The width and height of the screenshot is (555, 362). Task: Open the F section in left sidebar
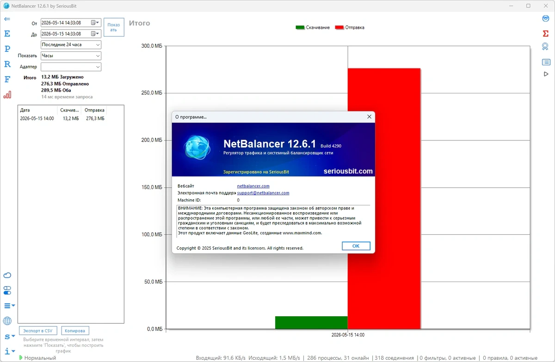(x=7, y=79)
